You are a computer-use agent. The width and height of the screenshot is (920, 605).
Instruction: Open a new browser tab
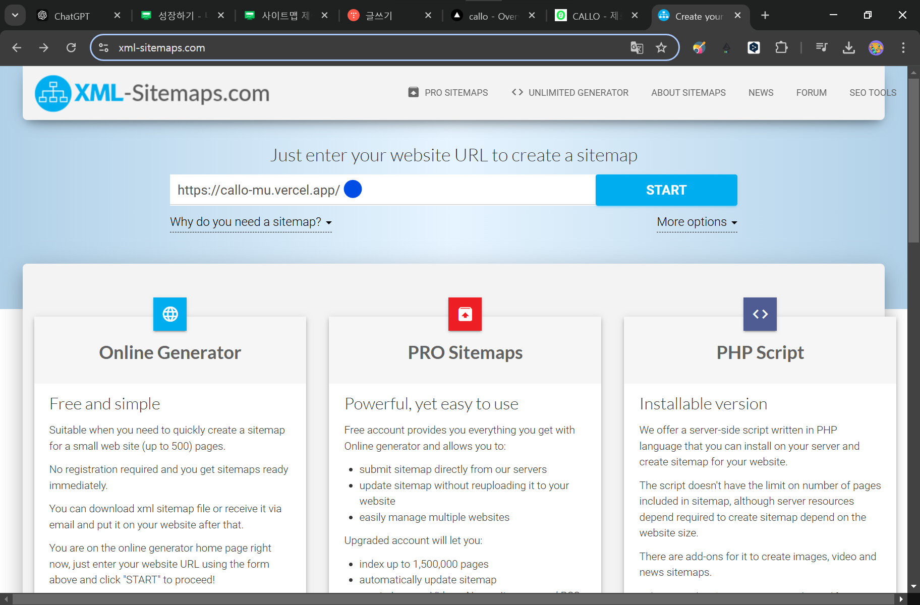coord(765,16)
